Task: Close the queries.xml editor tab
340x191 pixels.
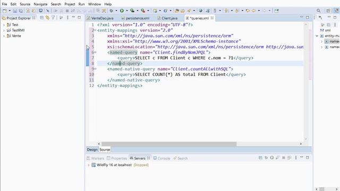Action: point(212,18)
